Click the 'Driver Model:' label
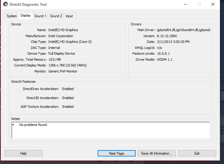The width and height of the screenshot is (224, 164). [x=145, y=59]
